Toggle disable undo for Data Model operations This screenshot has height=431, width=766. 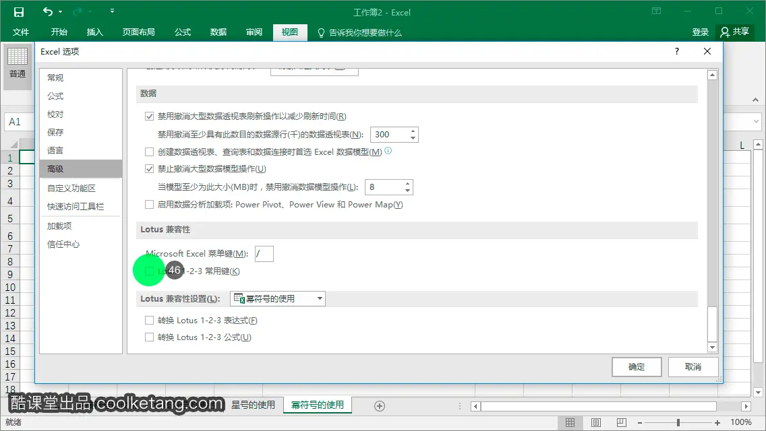[150, 169]
